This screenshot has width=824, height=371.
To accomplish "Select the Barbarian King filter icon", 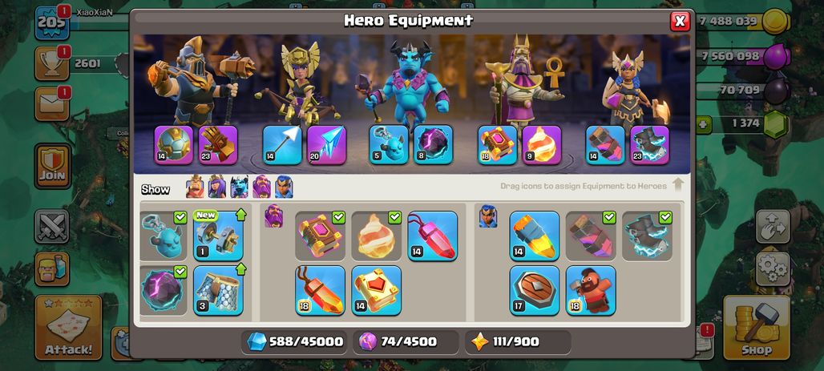I will tap(195, 187).
